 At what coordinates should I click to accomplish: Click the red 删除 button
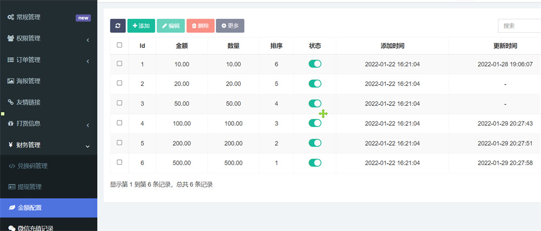click(x=200, y=25)
